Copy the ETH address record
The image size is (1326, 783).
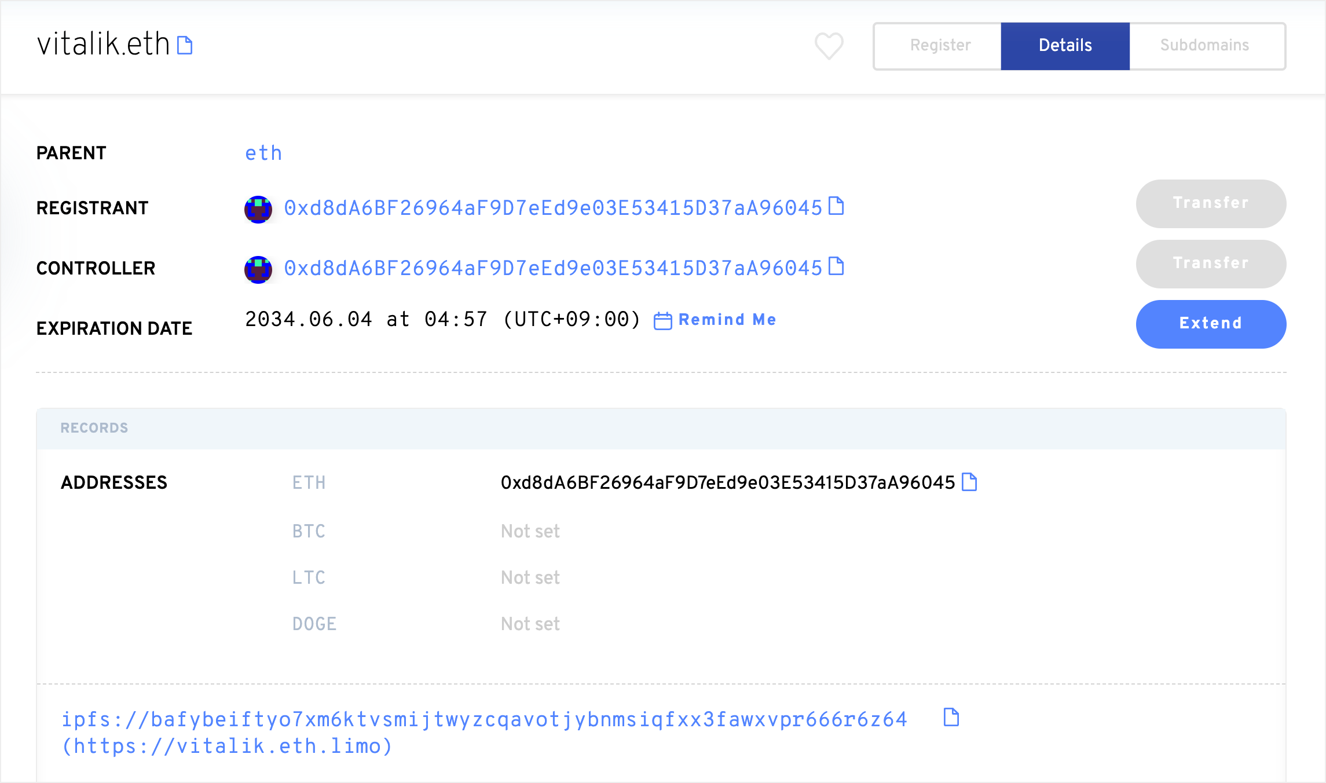[969, 482]
